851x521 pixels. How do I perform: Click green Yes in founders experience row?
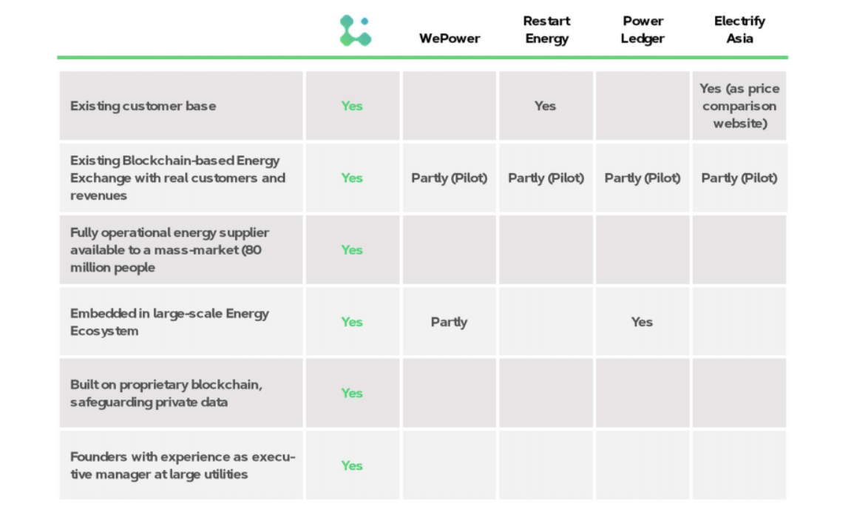(x=352, y=465)
